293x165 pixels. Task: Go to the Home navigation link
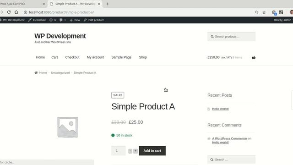tap(40, 57)
